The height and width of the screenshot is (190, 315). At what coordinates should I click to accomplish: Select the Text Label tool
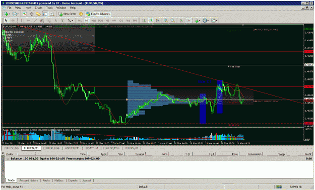point(62,21)
